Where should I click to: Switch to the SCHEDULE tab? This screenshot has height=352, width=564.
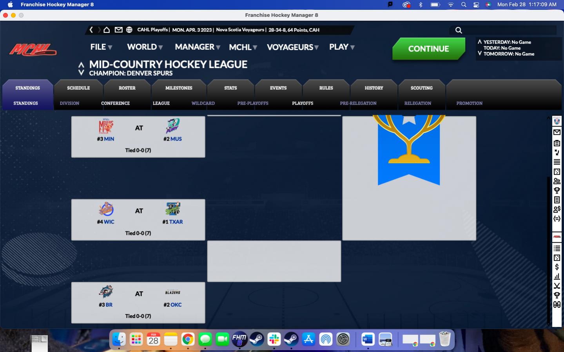pos(78,88)
